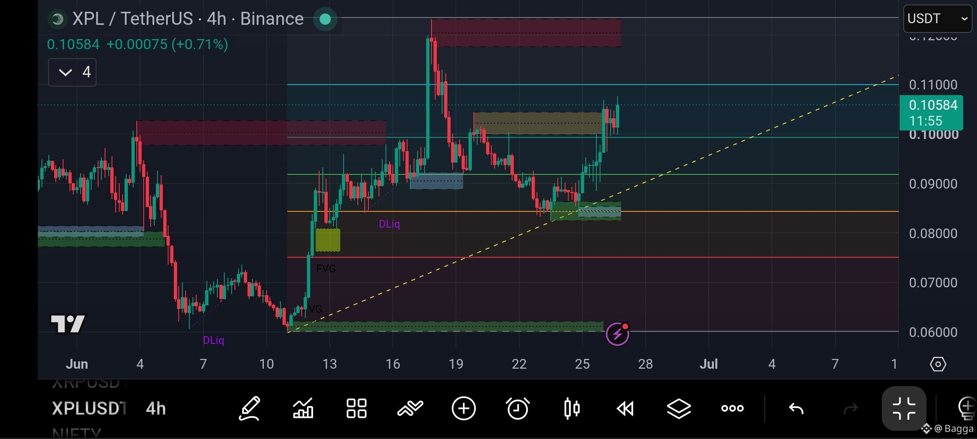The width and height of the screenshot is (977, 439).
Task: Start bar replay with rewind icon
Action: [x=625, y=408]
